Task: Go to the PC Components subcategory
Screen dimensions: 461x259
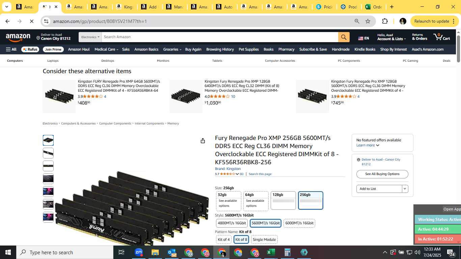Action: click(x=349, y=61)
